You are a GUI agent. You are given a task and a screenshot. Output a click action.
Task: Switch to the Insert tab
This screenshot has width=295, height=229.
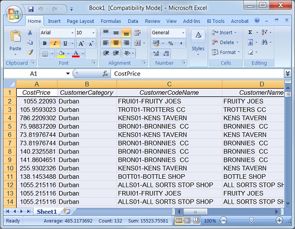pyautogui.click(x=54, y=21)
